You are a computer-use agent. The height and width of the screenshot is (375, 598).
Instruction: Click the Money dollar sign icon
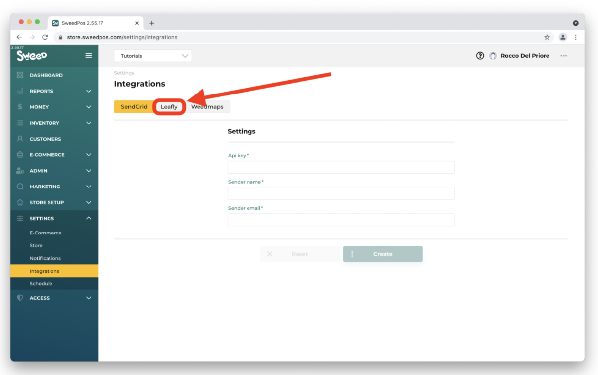pos(20,107)
